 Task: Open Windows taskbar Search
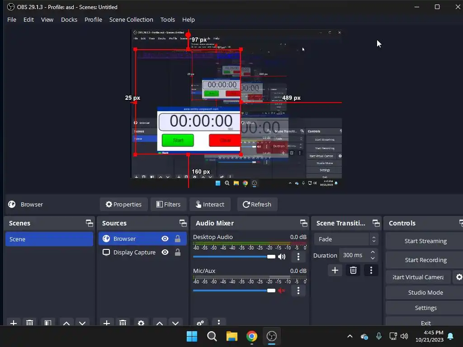212,336
